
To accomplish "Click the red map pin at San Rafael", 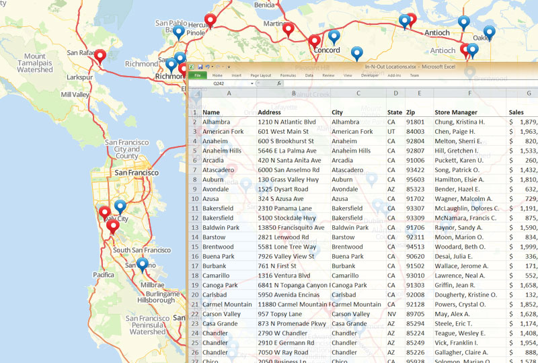I will click(100, 56).
